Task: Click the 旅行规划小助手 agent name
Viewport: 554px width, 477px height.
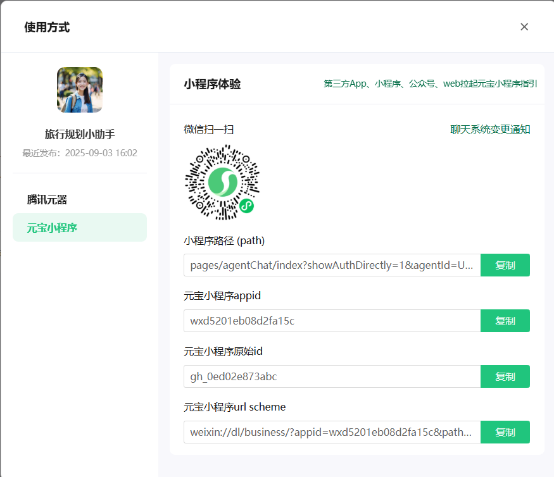Action: [80, 134]
